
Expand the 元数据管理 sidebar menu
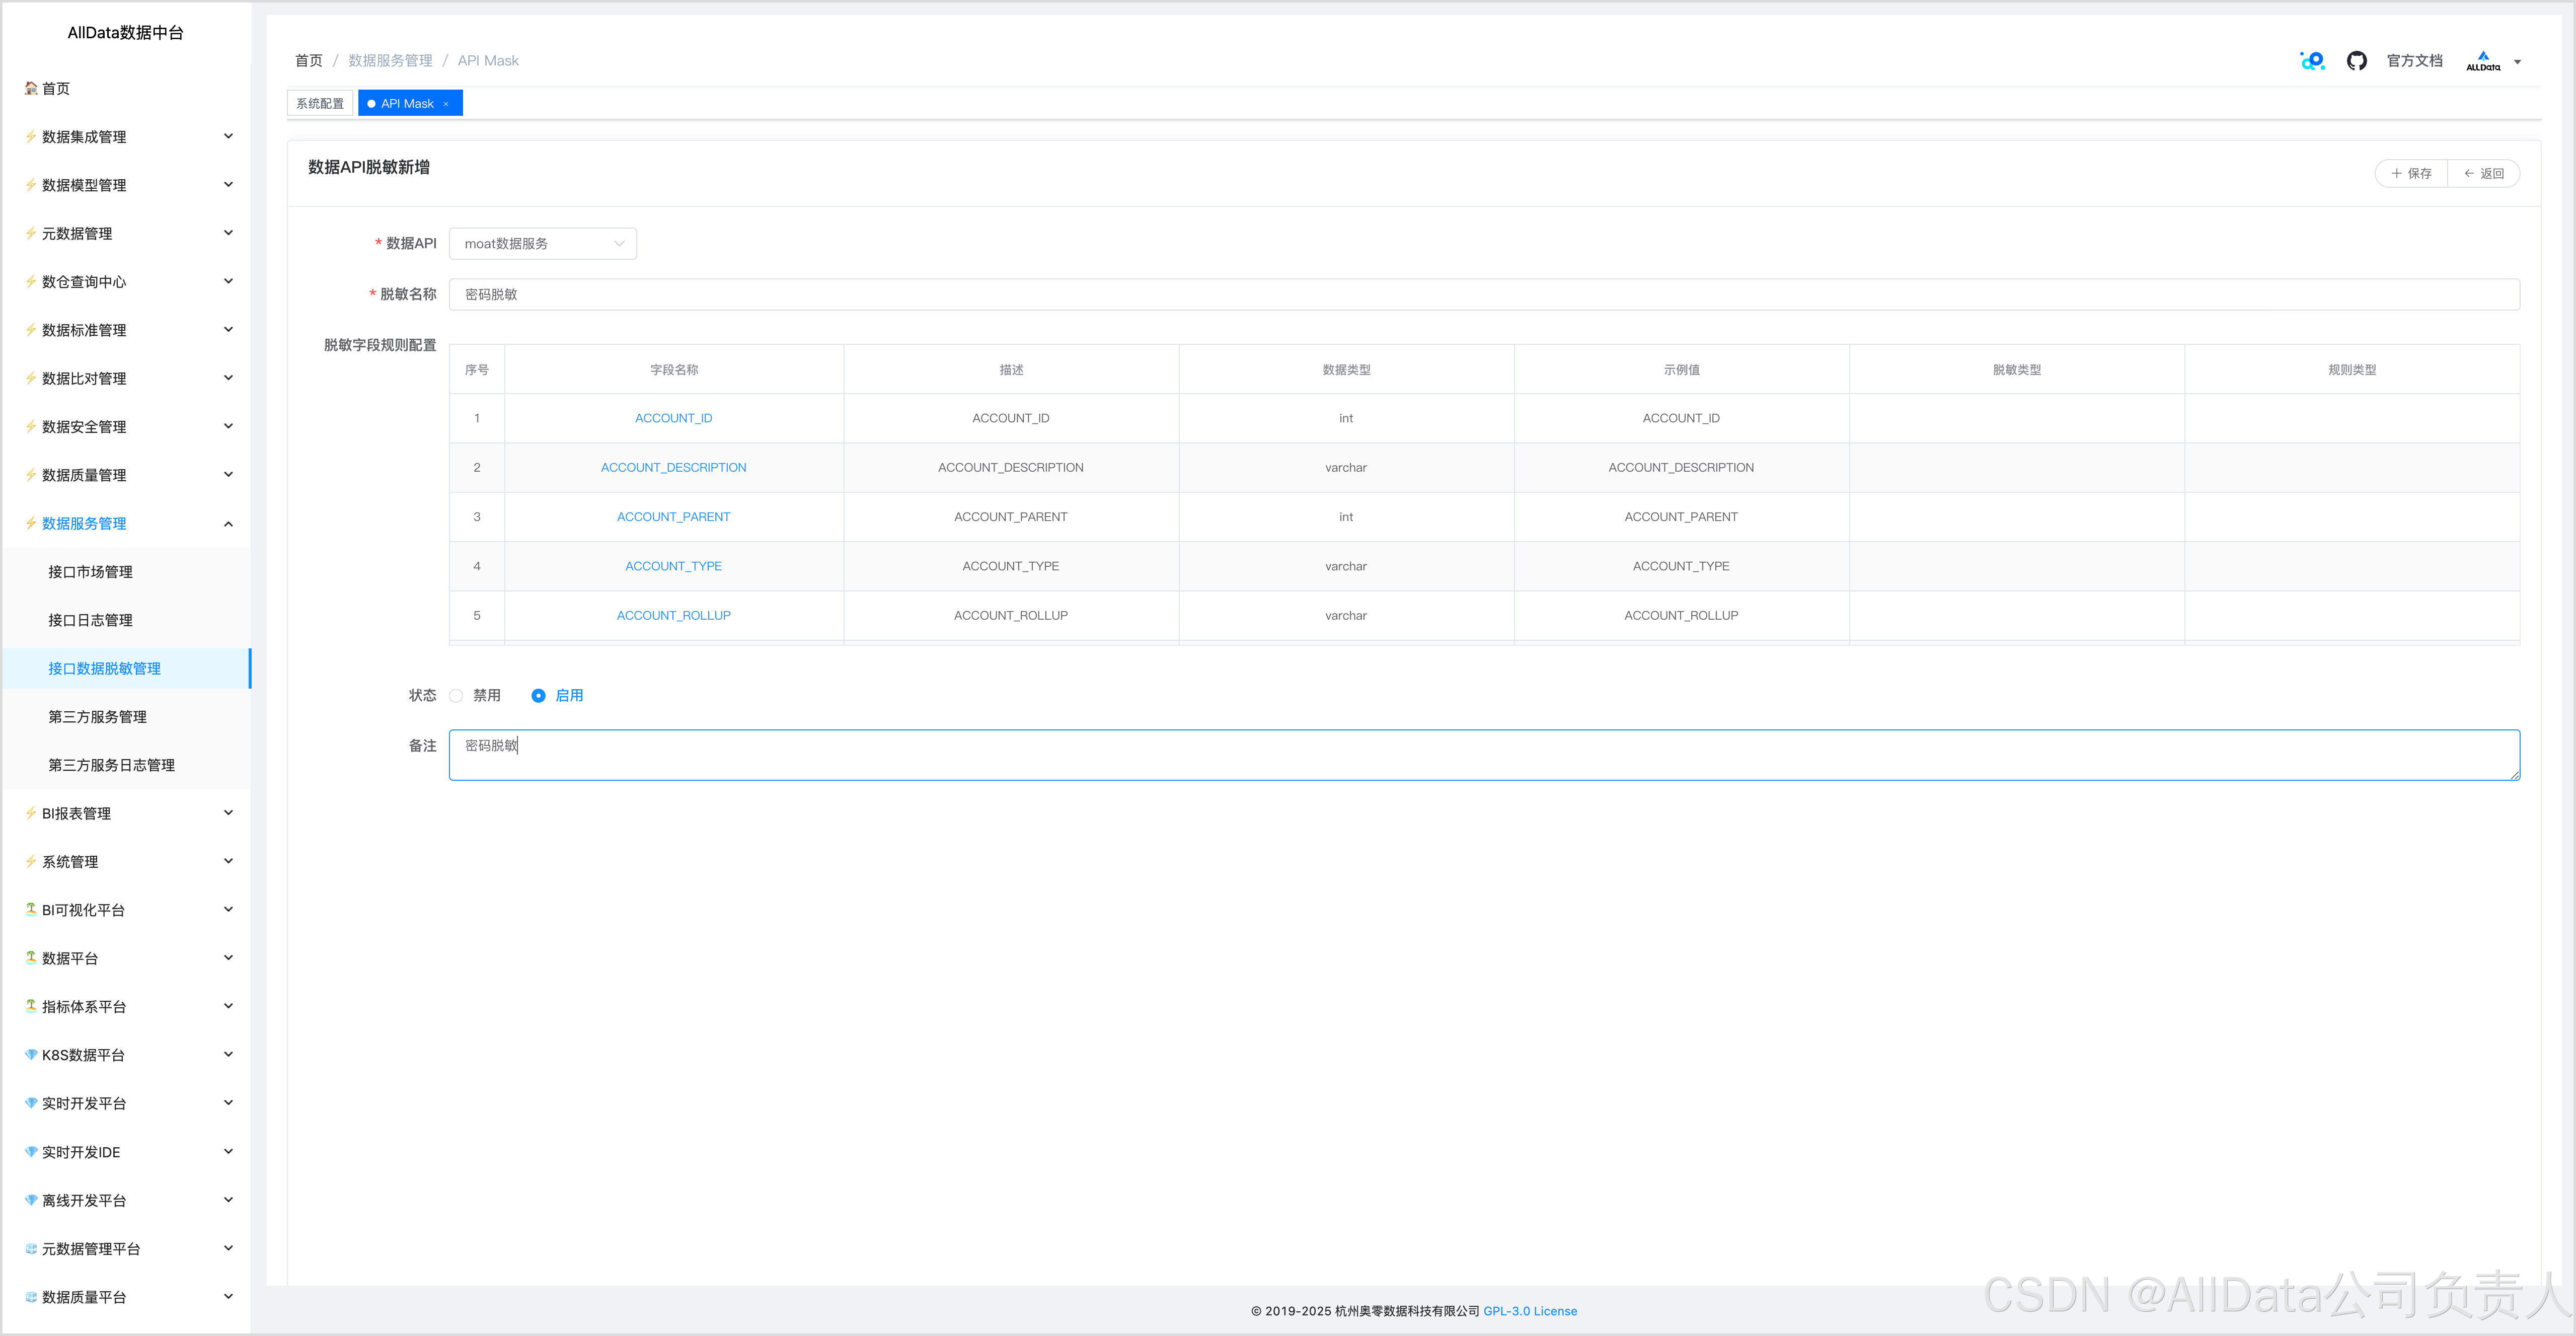[227, 233]
